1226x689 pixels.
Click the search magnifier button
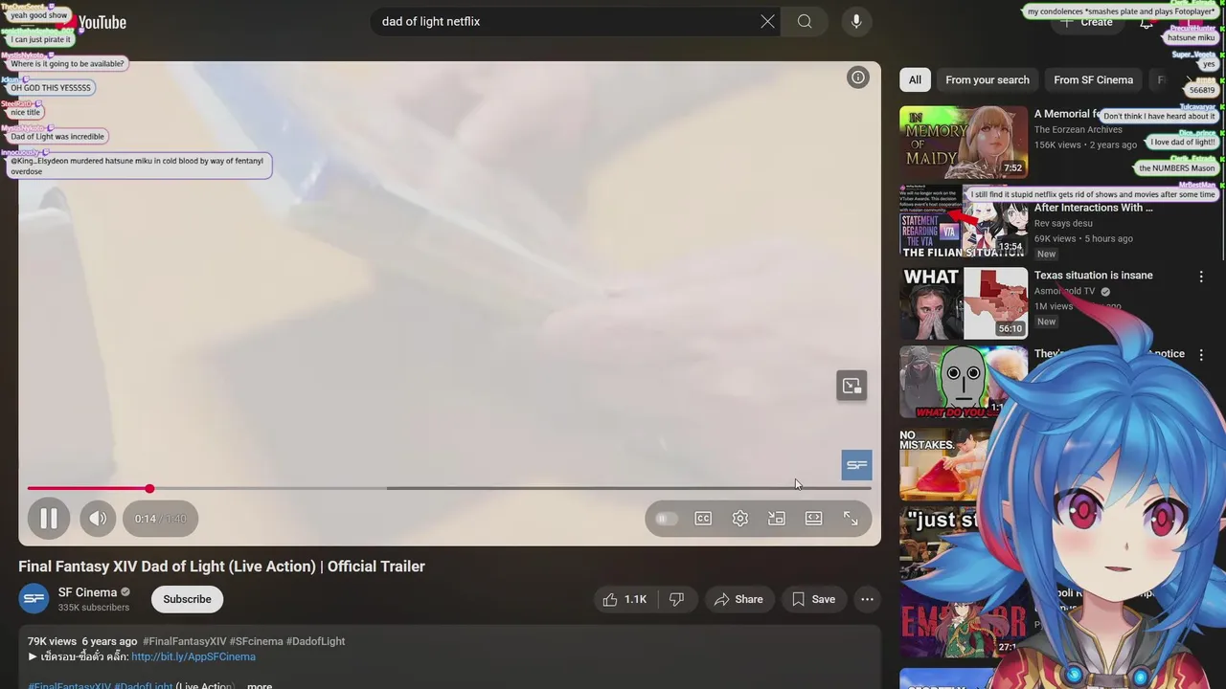pyautogui.click(x=805, y=21)
